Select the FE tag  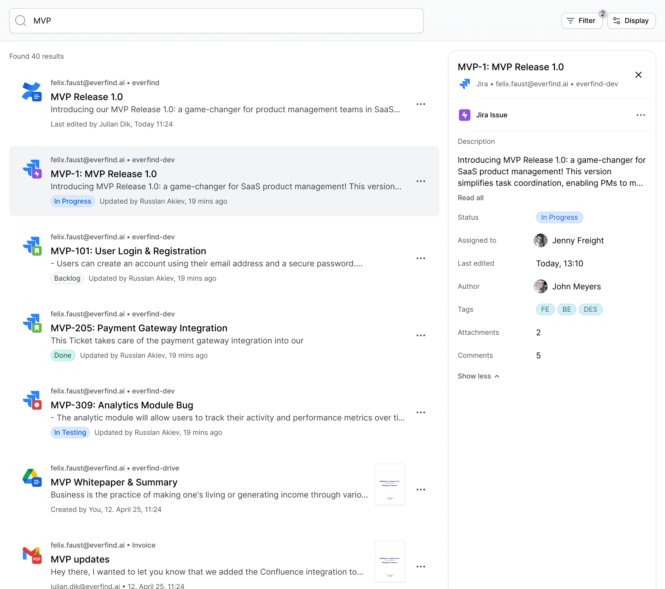545,309
